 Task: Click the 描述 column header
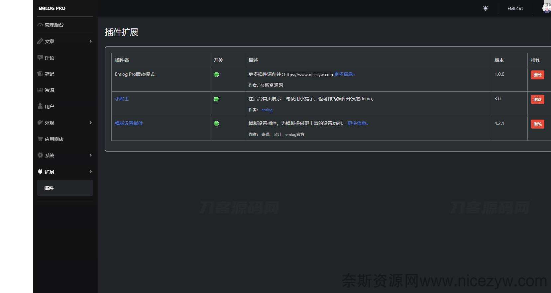click(x=253, y=60)
